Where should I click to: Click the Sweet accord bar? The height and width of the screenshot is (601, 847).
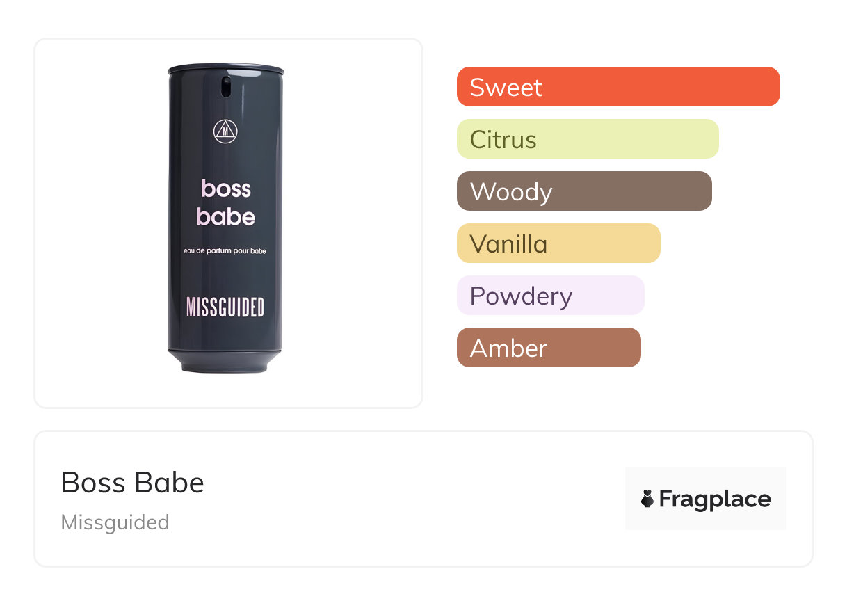tap(618, 87)
